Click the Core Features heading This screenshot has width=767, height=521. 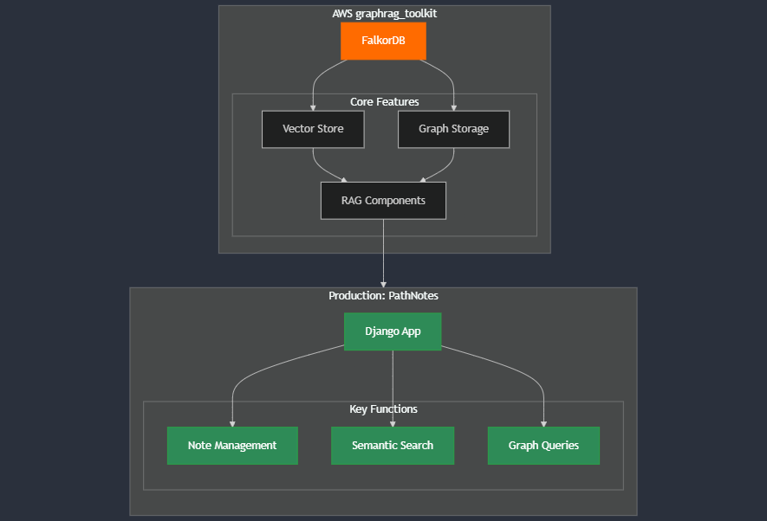point(384,101)
